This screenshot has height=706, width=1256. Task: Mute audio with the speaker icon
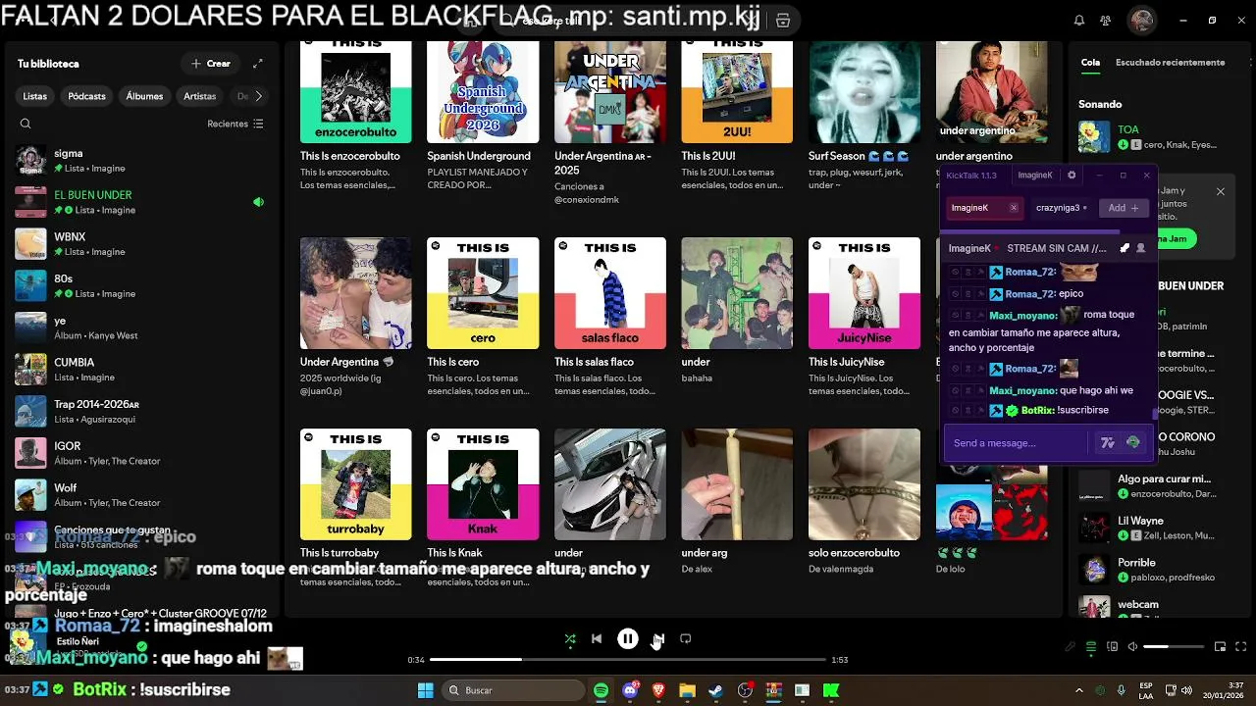(x=1132, y=647)
